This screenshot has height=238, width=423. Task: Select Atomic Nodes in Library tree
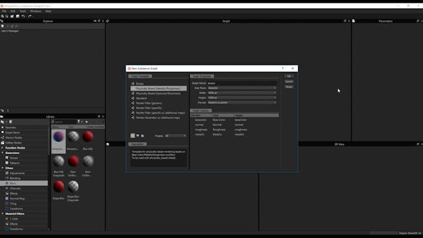pyautogui.click(x=13, y=138)
